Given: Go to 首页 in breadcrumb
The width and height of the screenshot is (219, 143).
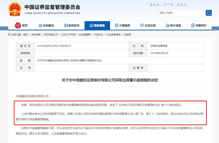Looking at the screenshot, I should click(26, 35).
